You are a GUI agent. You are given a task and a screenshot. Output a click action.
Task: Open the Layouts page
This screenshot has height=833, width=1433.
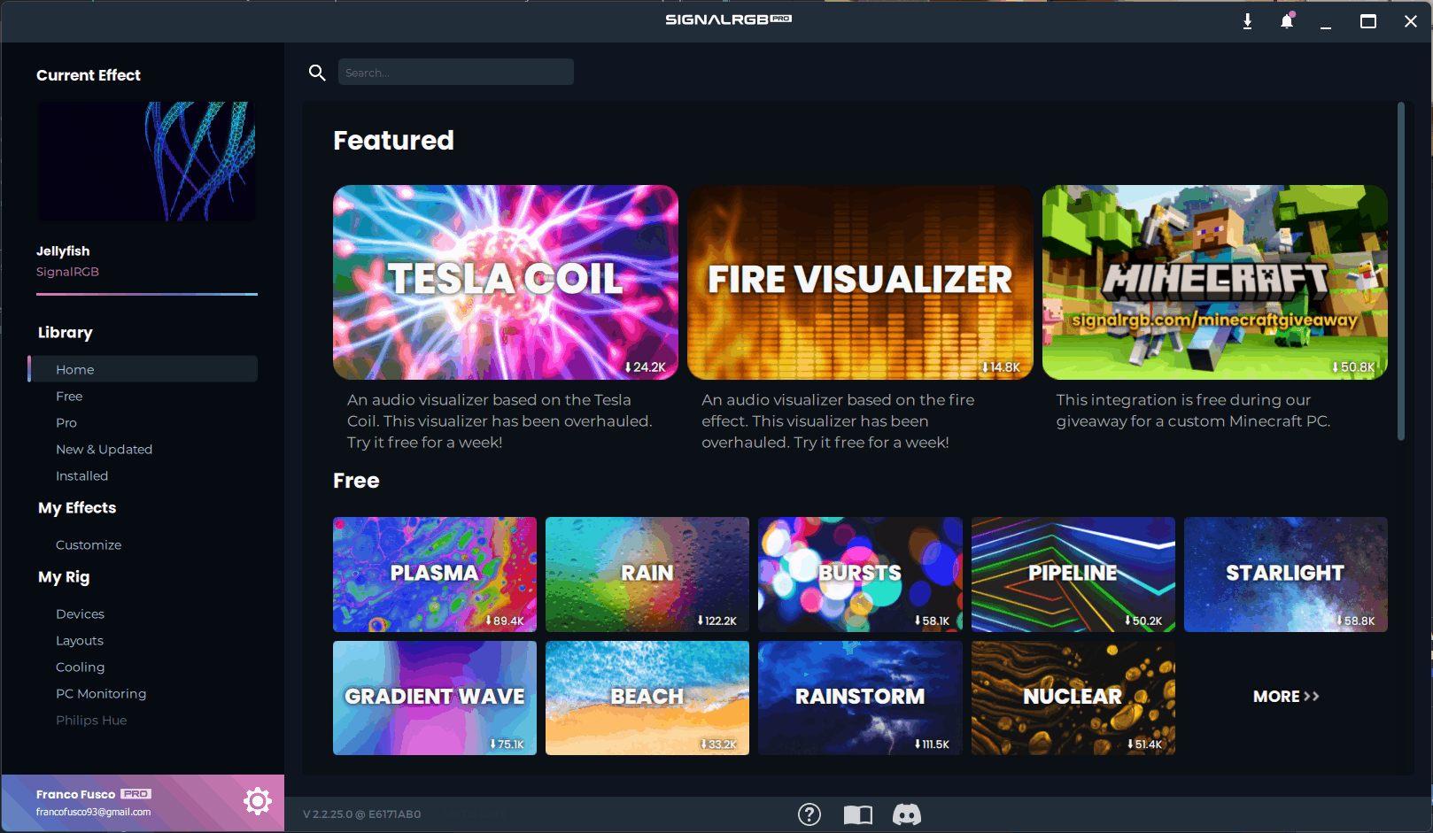[80, 640]
